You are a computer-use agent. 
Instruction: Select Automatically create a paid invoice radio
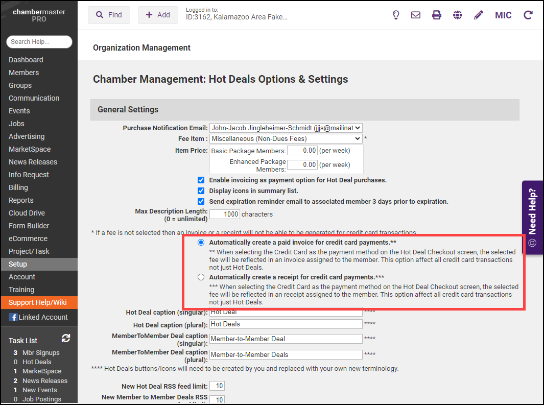[x=201, y=243]
